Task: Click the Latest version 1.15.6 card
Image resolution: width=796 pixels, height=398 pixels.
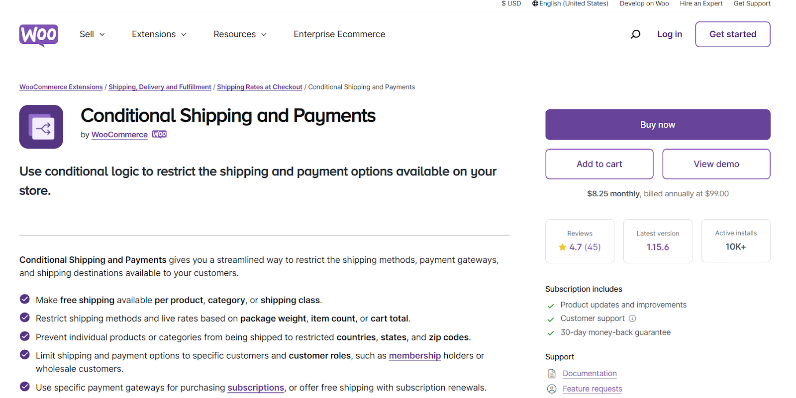Action: pyautogui.click(x=658, y=241)
